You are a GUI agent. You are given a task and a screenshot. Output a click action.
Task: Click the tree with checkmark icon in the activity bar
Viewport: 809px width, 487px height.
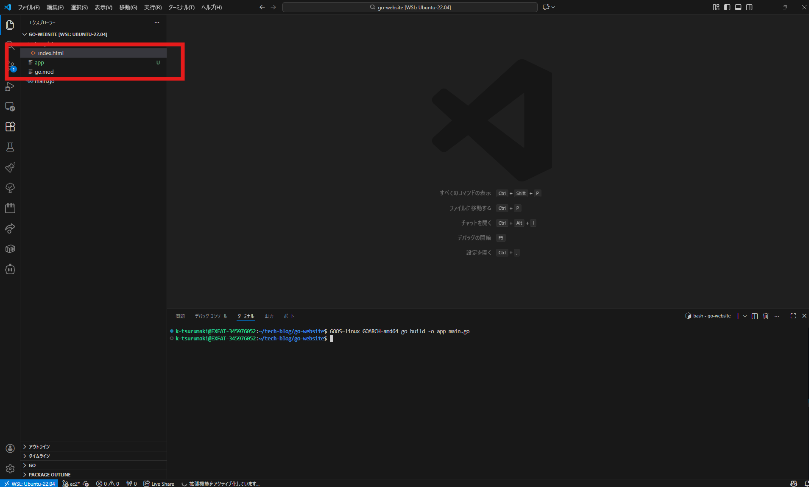pos(10,188)
